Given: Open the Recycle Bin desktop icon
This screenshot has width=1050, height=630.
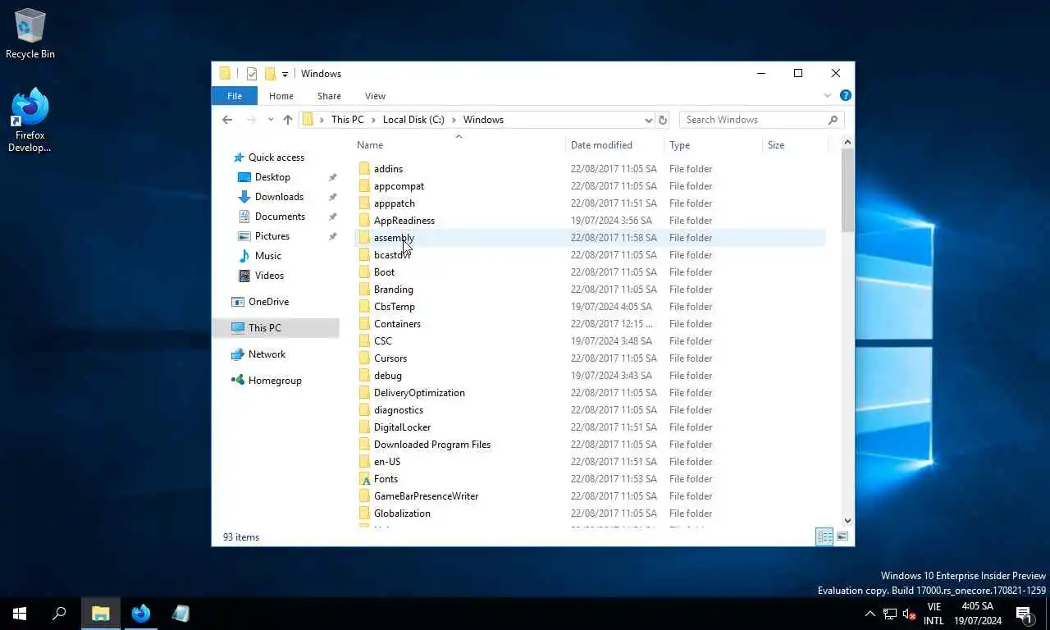Looking at the screenshot, I should click(x=30, y=34).
